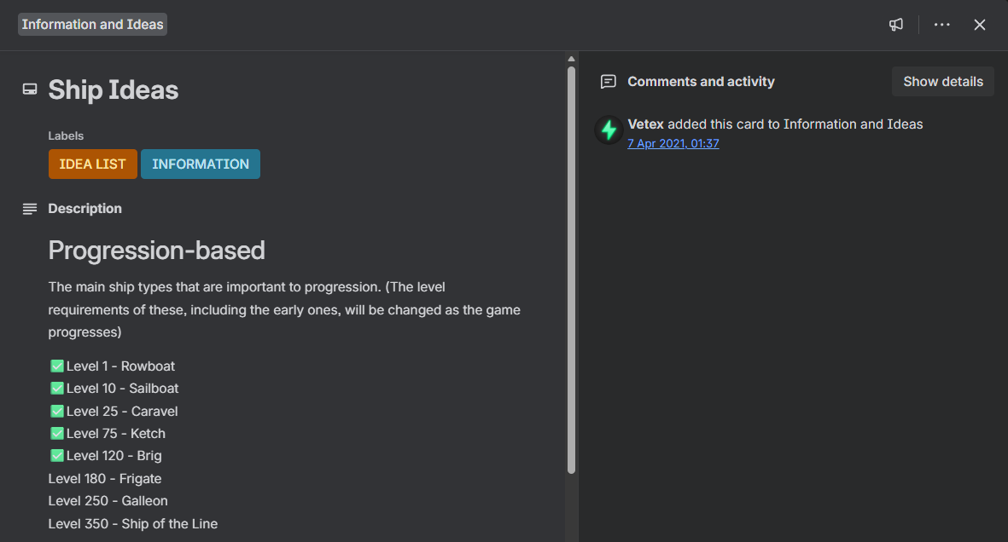The height and width of the screenshot is (542, 1008).
Task: Toggle the Level 120 - Brig checkbox
Action: tap(57, 456)
